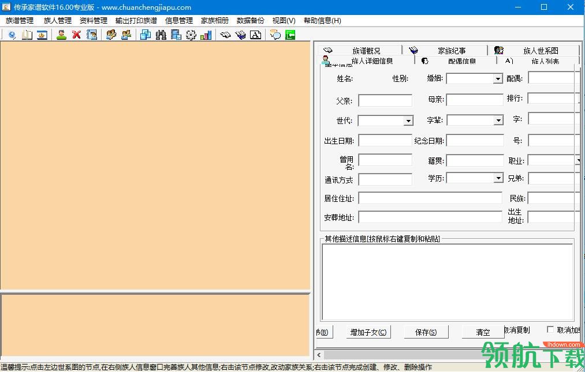Screen dimensions: 585x372
Task: Click the second two-people toolbar icon
Action: click(x=126, y=35)
